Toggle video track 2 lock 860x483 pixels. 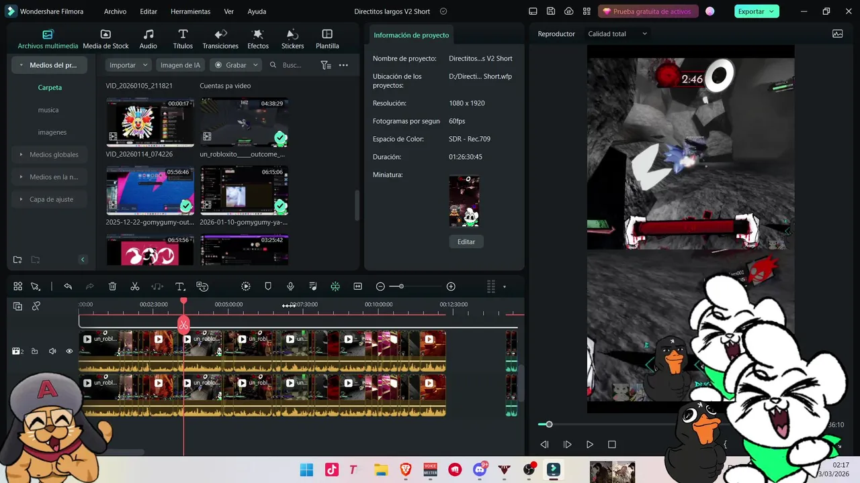tap(34, 351)
